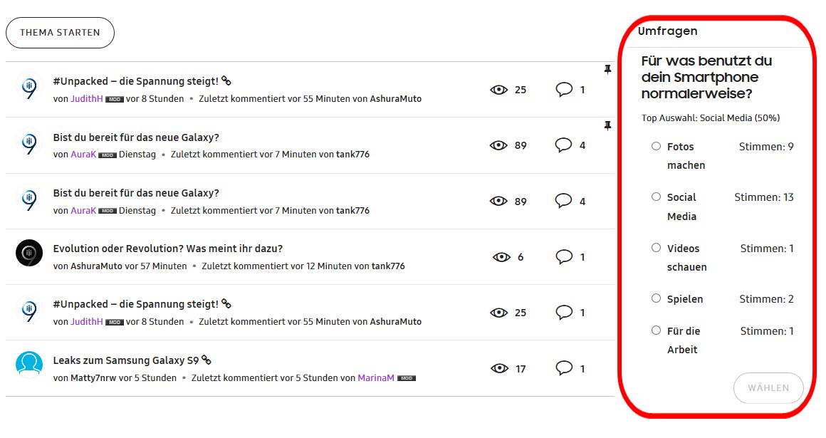Click the blue user avatar for Matty7nrw's thread
Image resolution: width=826 pixels, height=438 pixels.
pyautogui.click(x=29, y=365)
